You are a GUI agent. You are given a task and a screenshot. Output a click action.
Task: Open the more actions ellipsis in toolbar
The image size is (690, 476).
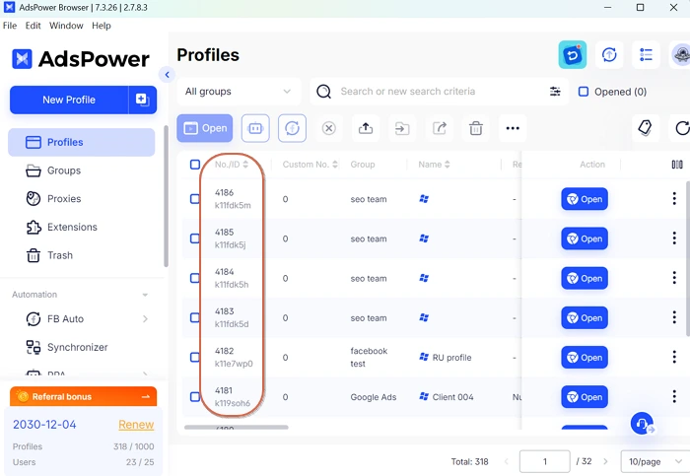pos(513,128)
